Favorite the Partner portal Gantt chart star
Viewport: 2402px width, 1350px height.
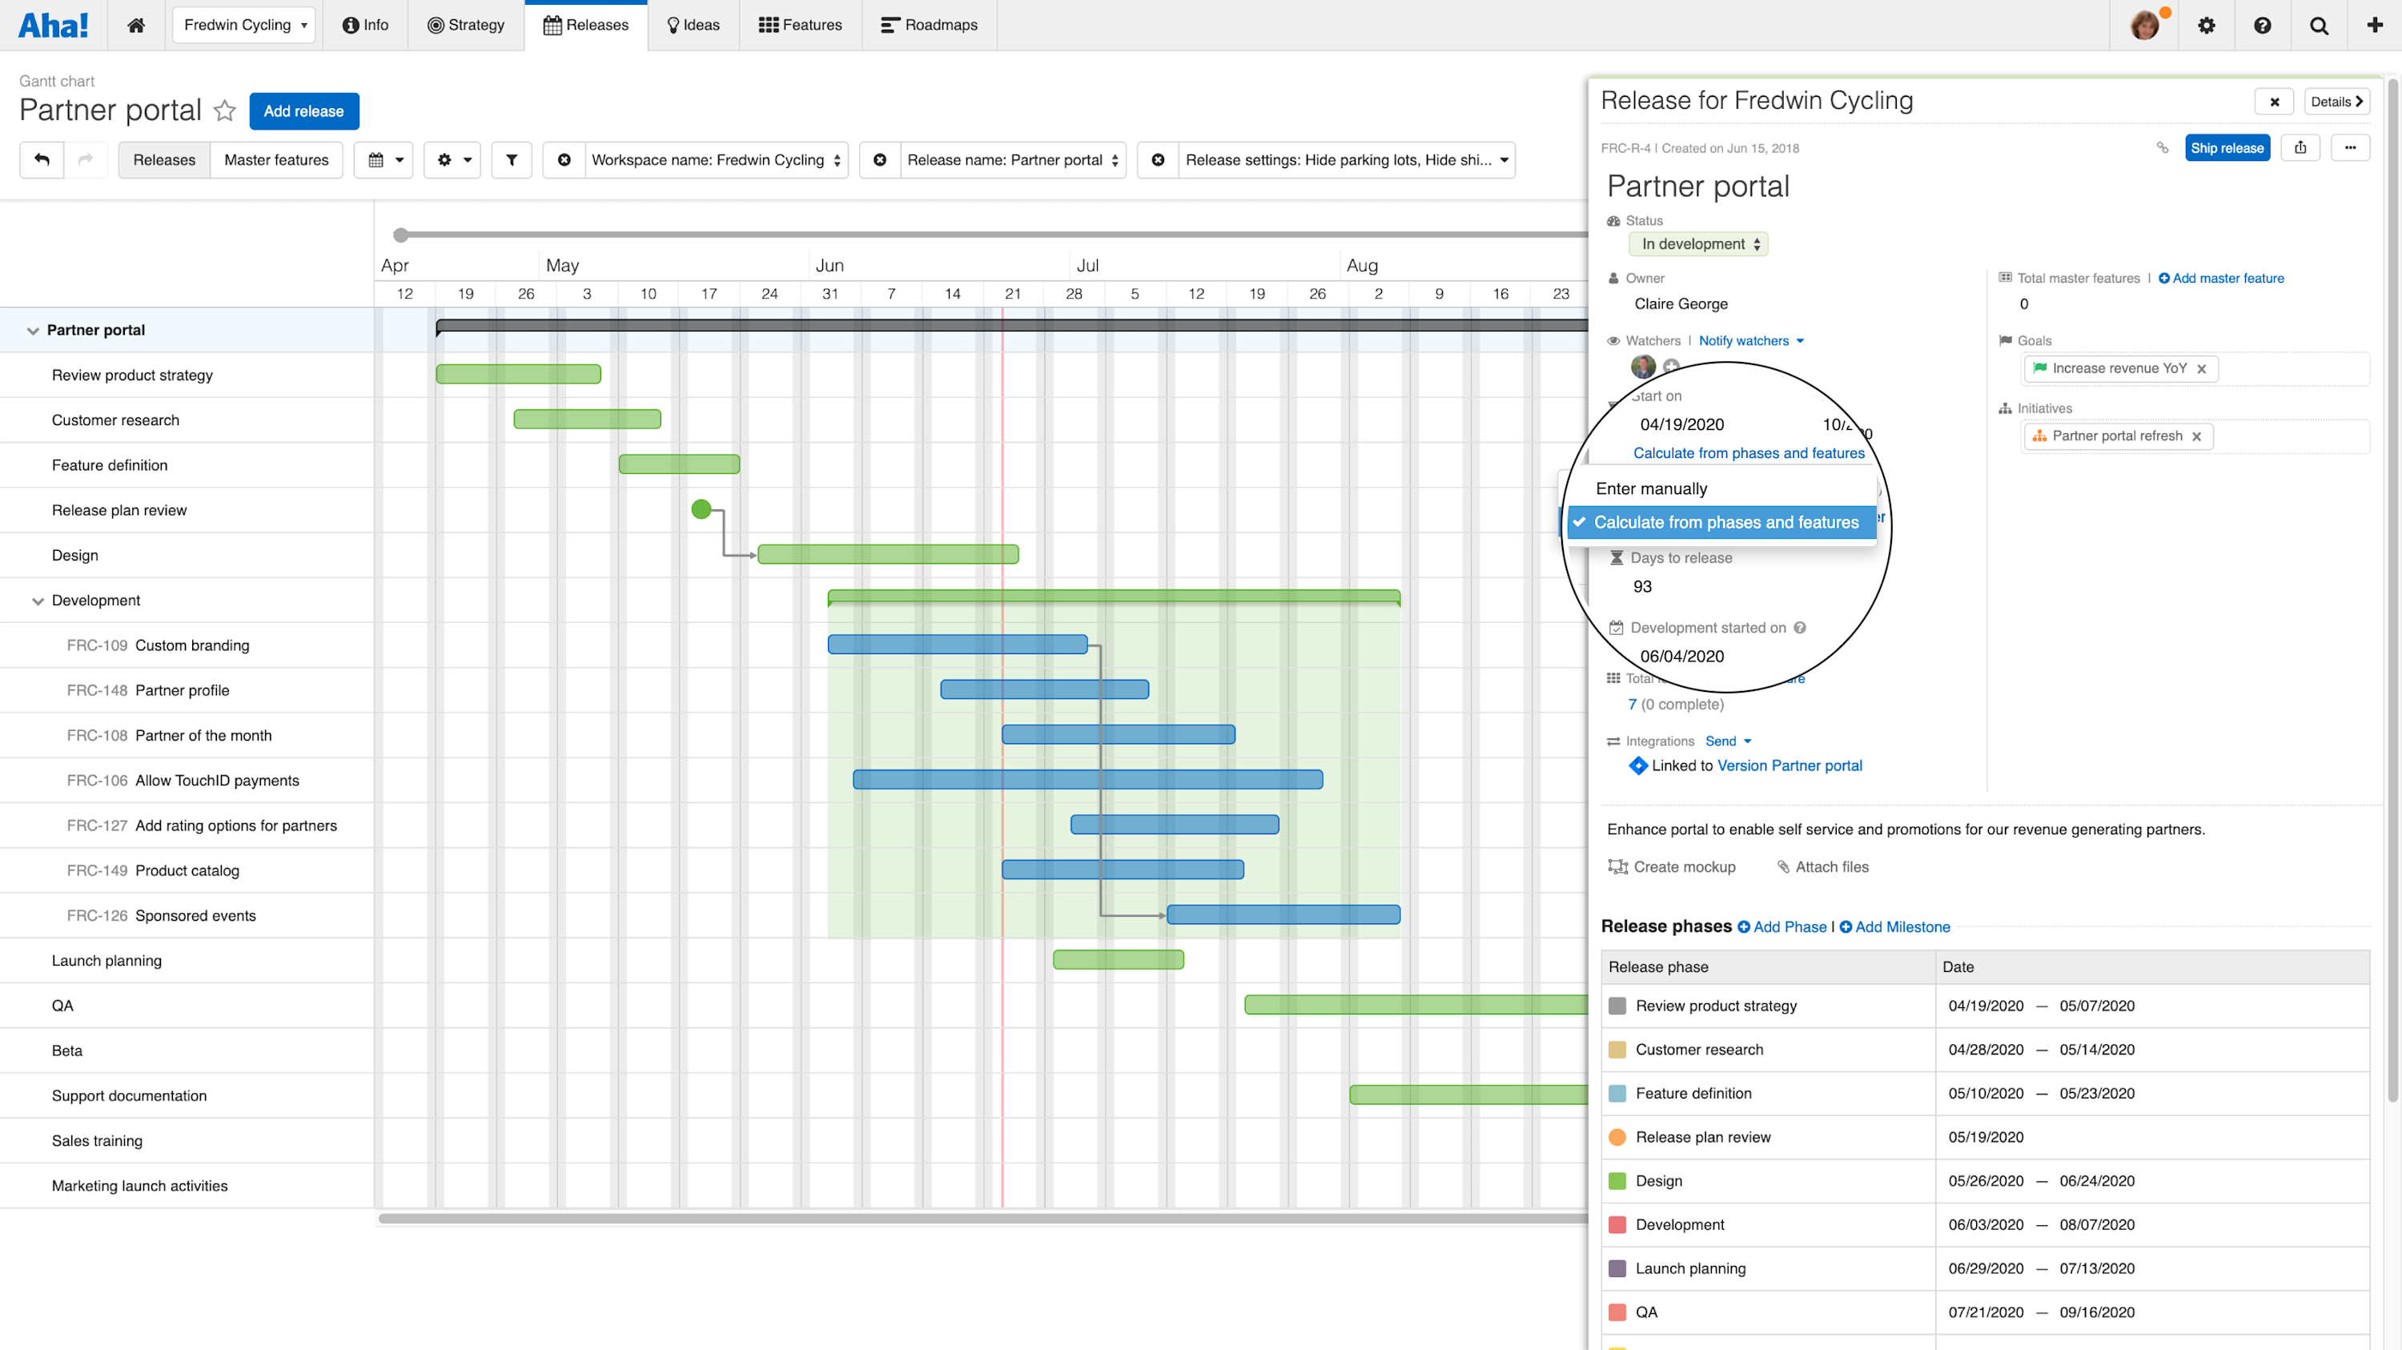[x=225, y=110]
